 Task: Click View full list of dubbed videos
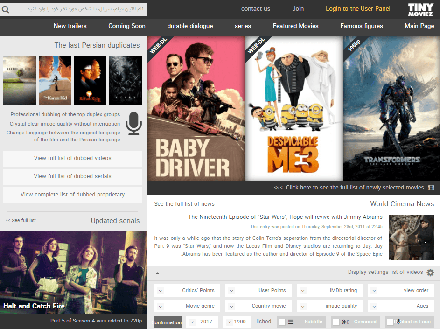click(x=72, y=158)
